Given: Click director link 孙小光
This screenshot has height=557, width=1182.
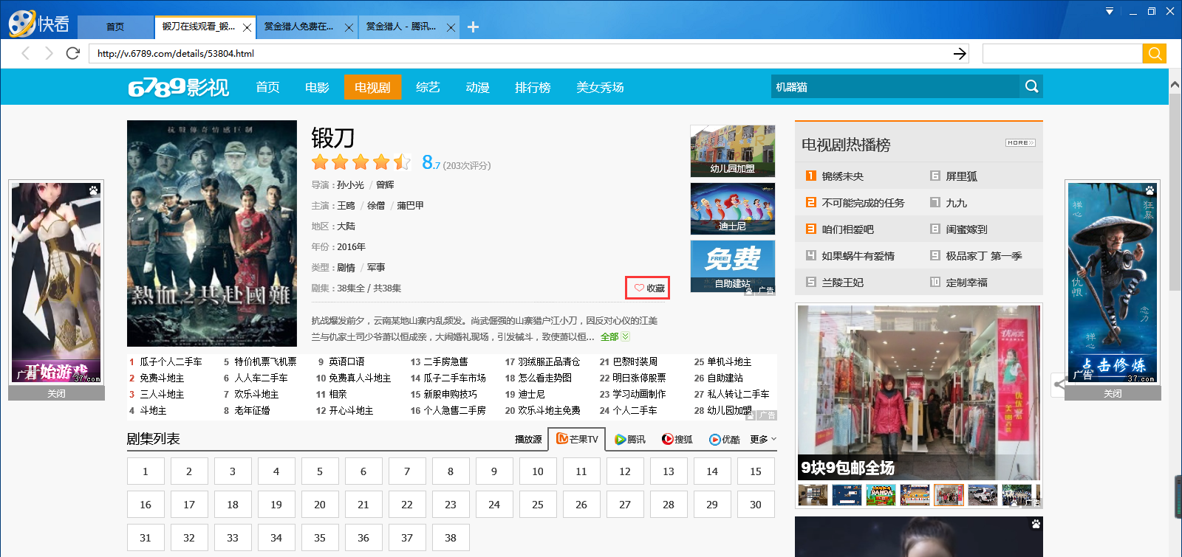Looking at the screenshot, I should 351,185.
